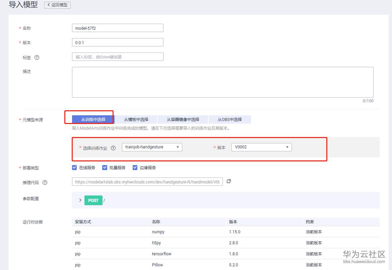
Task: Click inside the 描述 text area
Action: (x=223, y=82)
